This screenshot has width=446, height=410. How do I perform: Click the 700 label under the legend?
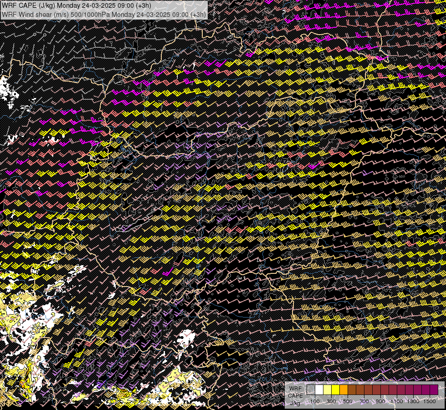364,401
